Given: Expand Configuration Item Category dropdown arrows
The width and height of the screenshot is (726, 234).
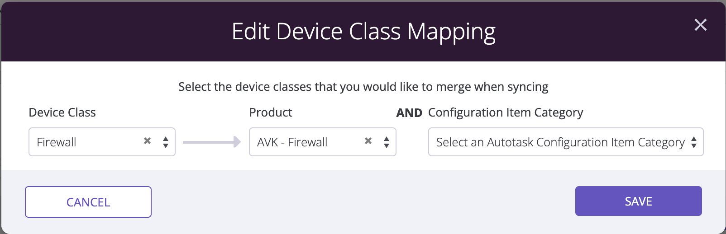Looking at the screenshot, I should coord(694,142).
